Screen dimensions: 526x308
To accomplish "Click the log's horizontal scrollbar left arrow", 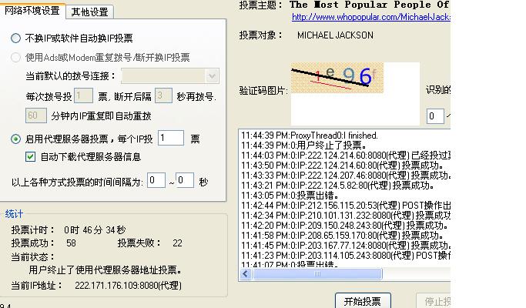I will click(246, 274).
